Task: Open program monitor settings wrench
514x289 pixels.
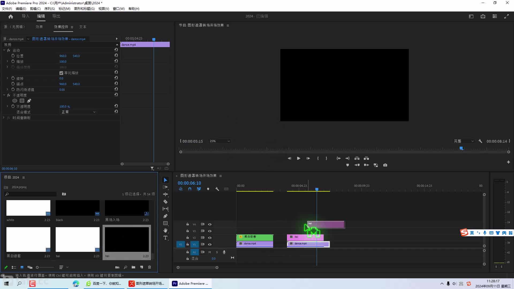Action: tap(480, 141)
